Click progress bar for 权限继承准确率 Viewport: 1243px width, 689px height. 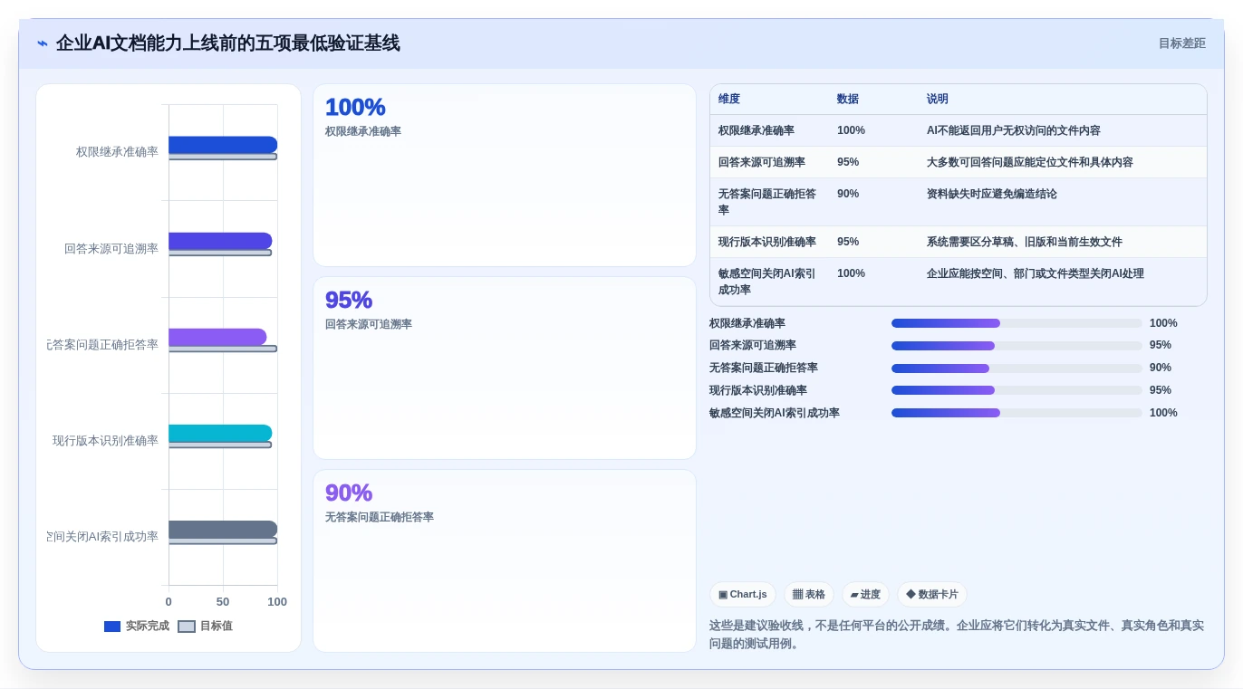click(x=1017, y=323)
